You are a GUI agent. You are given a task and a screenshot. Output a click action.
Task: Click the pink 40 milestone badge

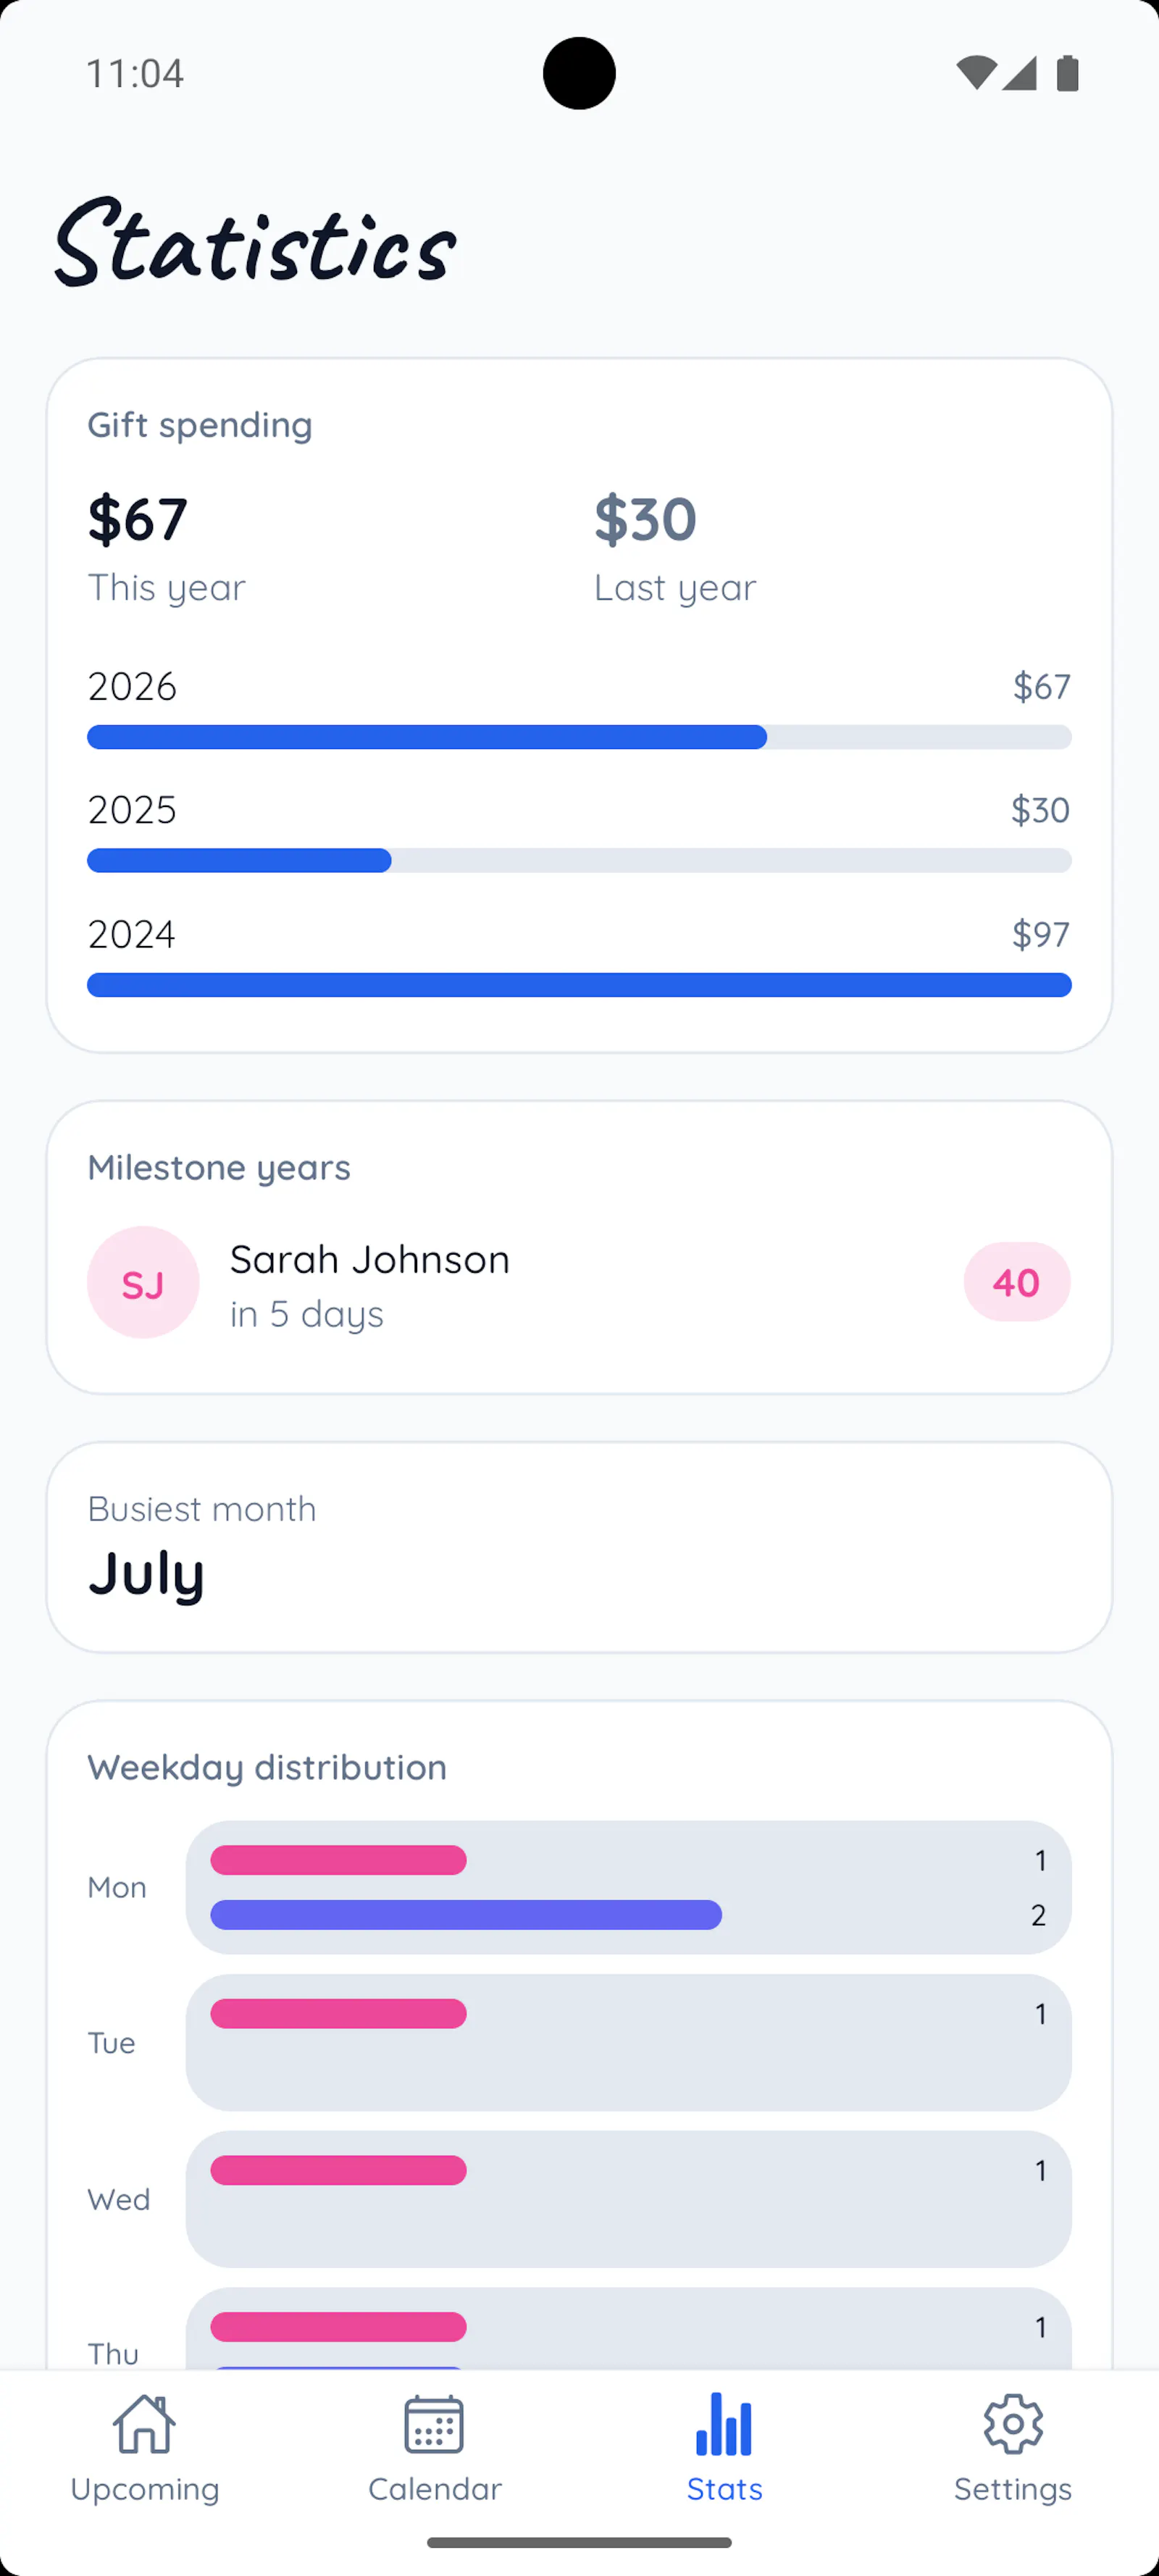click(x=1017, y=1282)
